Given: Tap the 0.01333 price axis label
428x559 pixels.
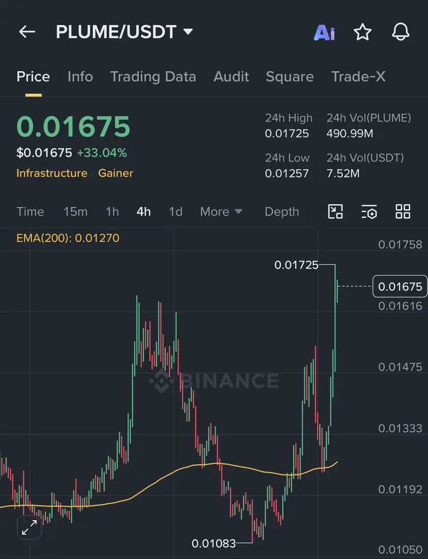Looking at the screenshot, I should tap(400, 428).
